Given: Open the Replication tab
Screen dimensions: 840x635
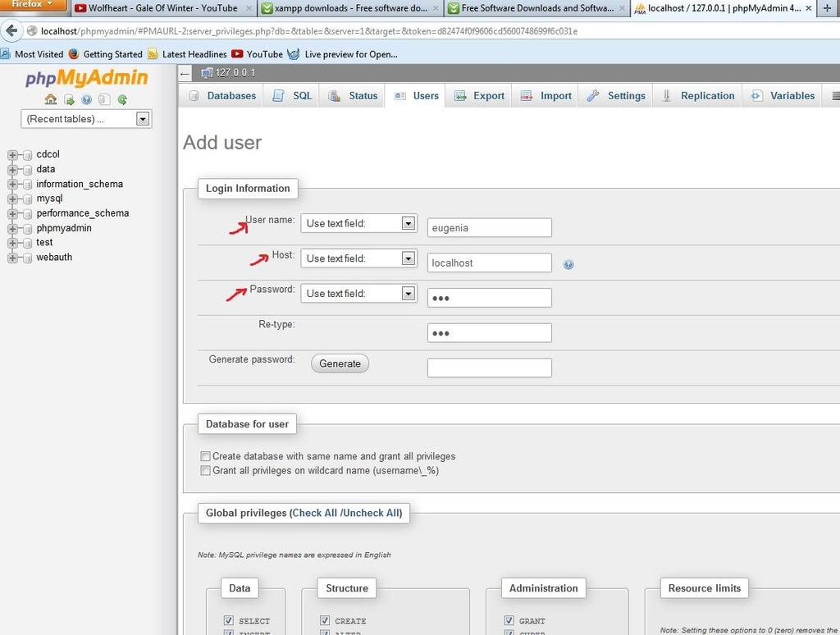Looking at the screenshot, I should (698, 96).
